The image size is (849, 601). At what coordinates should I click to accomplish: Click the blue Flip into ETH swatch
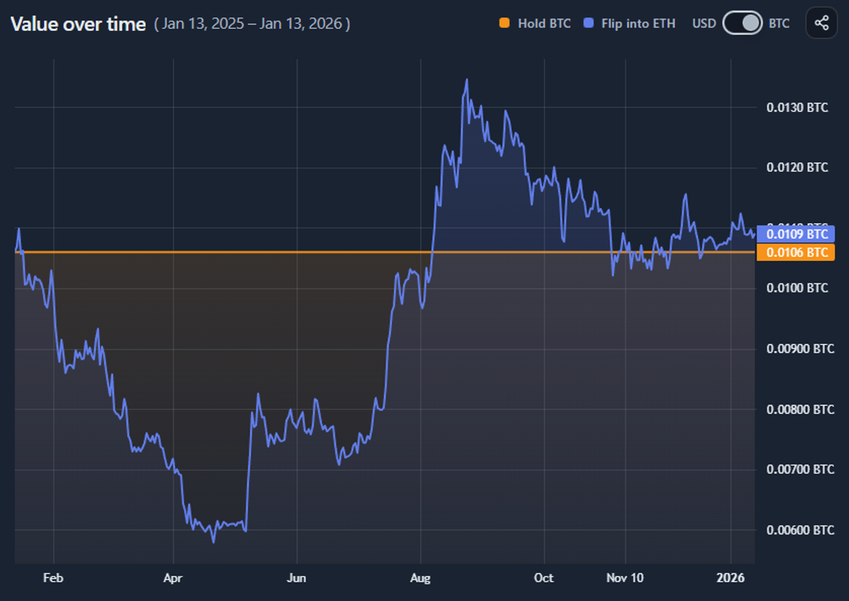[x=588, y=23]
